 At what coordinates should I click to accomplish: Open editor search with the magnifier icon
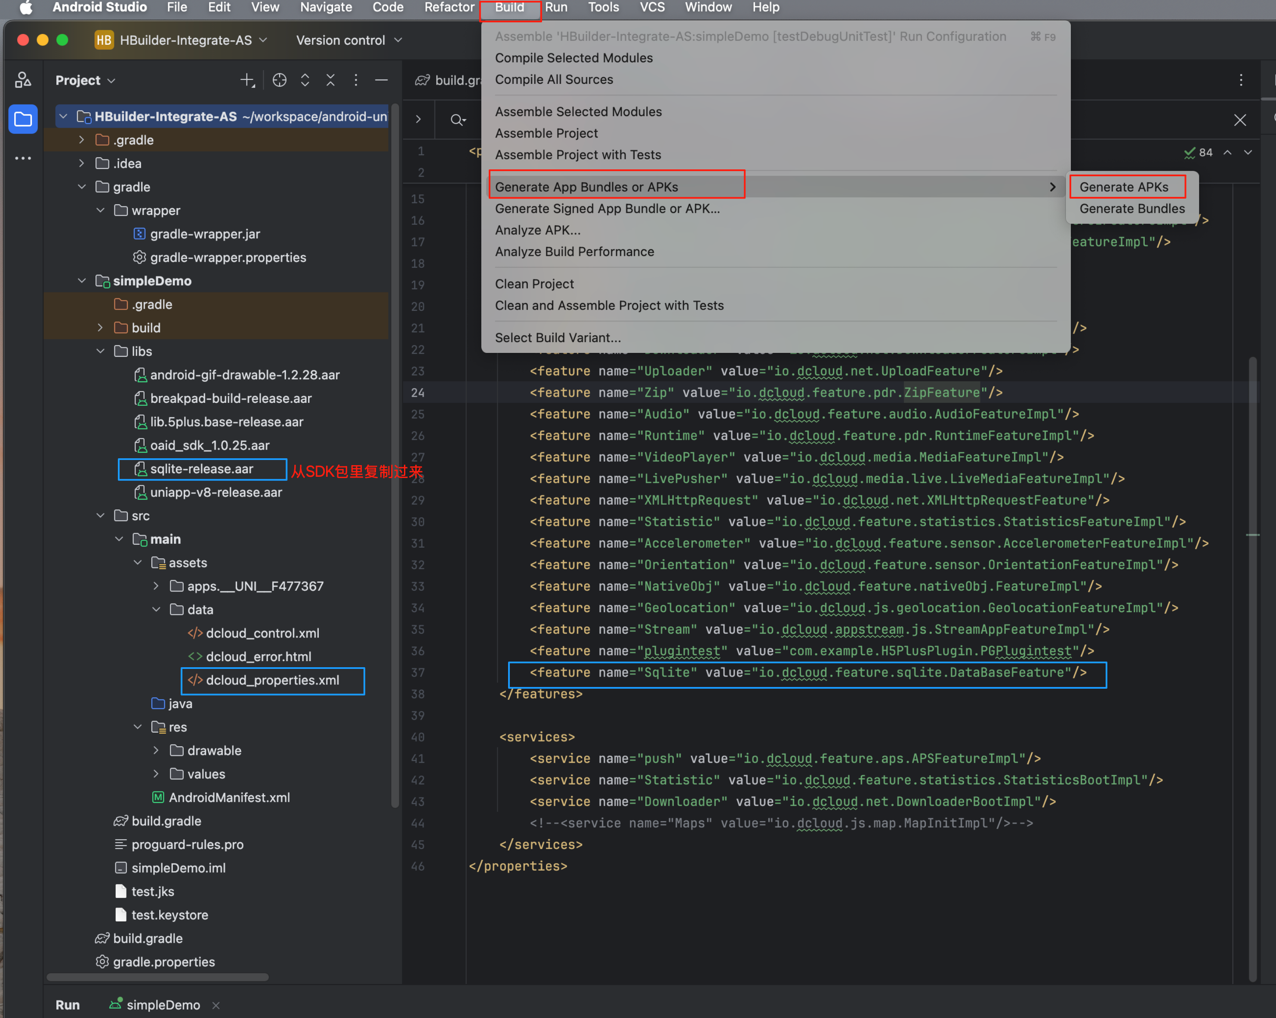pyautogui.click(x=457, y=120)
